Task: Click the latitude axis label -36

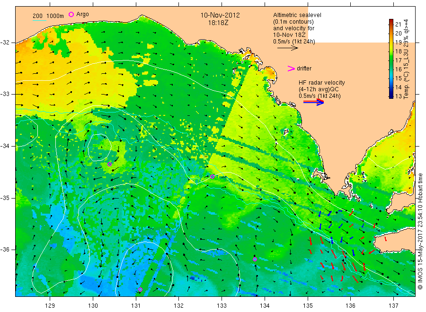Action: pos(5,249)
